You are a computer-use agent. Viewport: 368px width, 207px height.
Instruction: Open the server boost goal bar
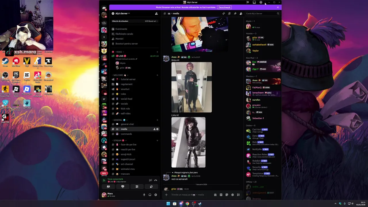click(135, 21)
